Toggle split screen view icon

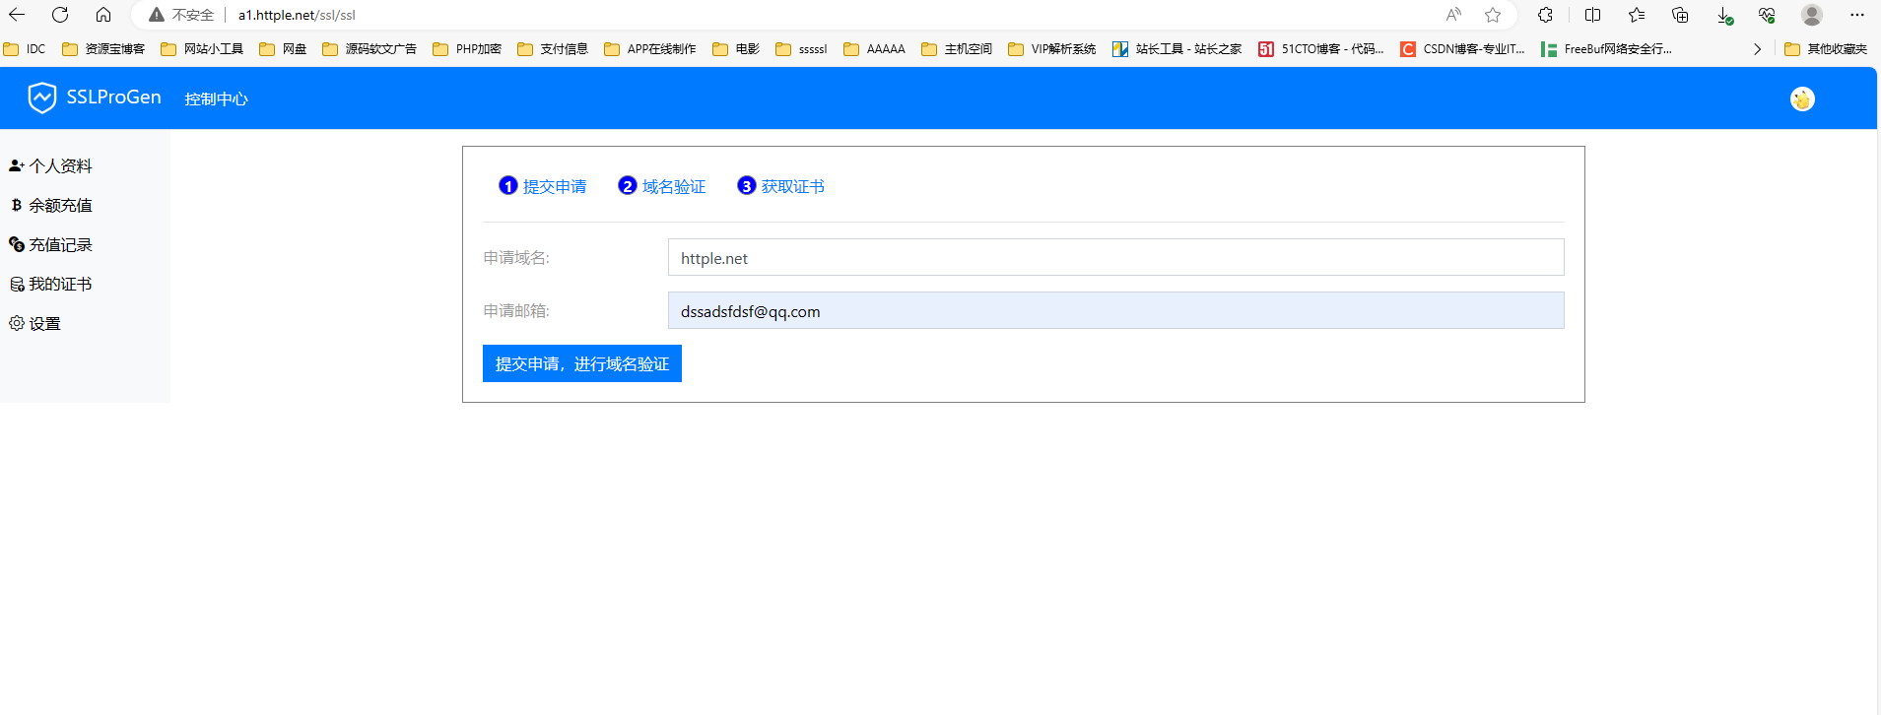[1592, 15]
